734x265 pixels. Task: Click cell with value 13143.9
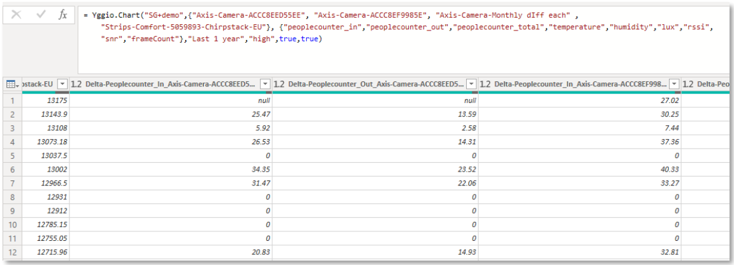[46, 114]
